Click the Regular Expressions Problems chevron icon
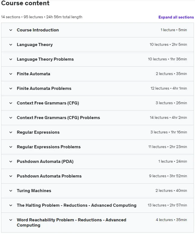Screen dimensions: 195x234 pyautogui.click(x=11, y=147)
